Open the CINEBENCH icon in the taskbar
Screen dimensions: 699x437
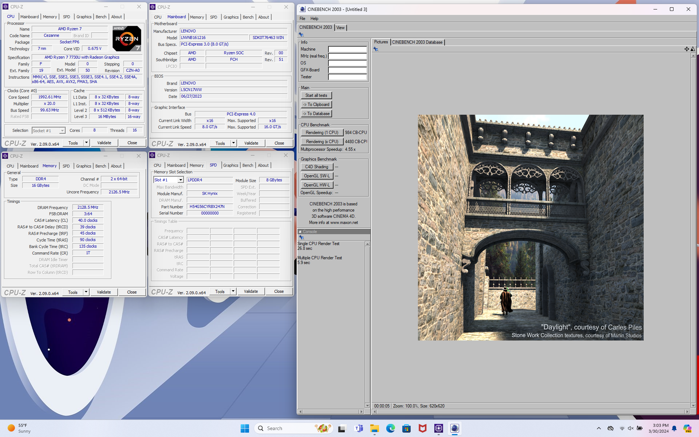point(454,428)
